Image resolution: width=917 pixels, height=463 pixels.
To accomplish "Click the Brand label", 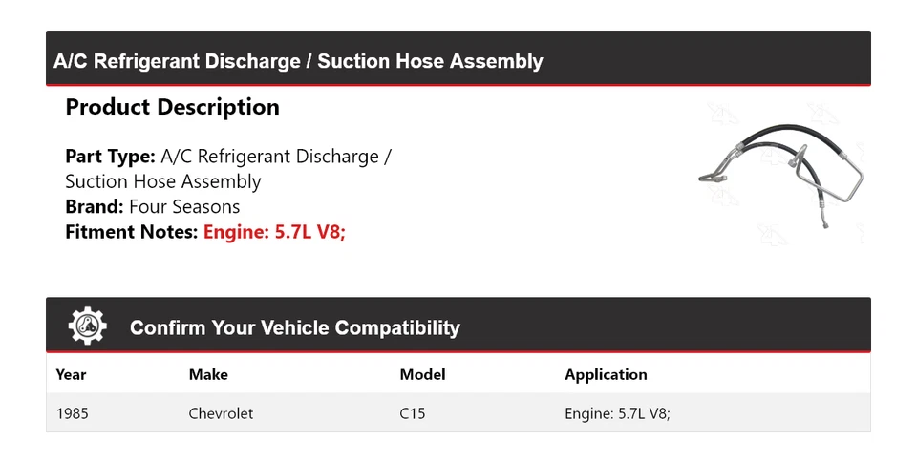I will pos(95,207).
